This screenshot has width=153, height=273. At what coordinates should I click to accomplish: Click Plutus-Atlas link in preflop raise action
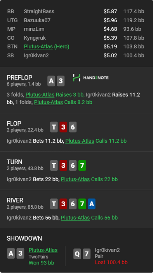[x=40, y=95]
